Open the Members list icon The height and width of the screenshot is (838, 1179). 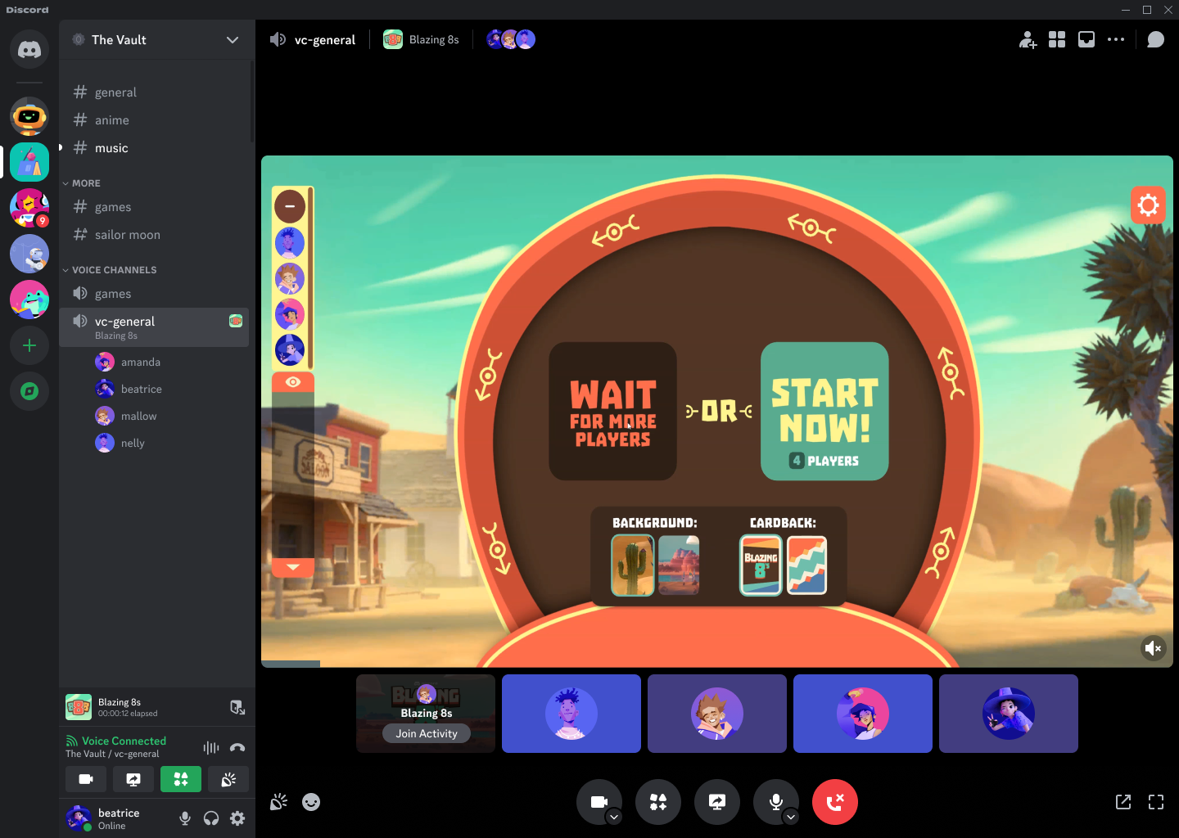(1057, 38)
